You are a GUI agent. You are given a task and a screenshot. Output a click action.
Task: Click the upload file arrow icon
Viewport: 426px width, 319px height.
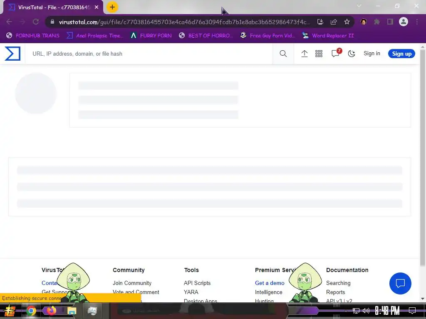pyautogui.click(x=304, y=54)
